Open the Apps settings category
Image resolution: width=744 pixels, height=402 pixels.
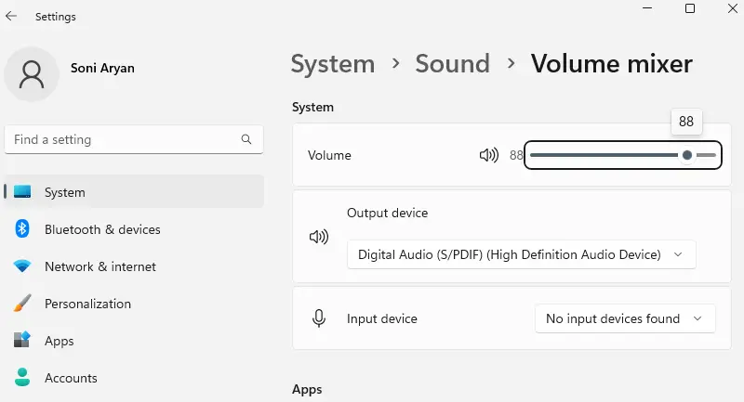coord(60,341)
